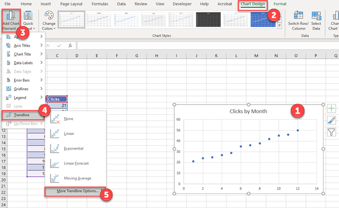Click the Chart Filters funnel button
The width and height of the screenshot is (339, 208).
[331, 132]
